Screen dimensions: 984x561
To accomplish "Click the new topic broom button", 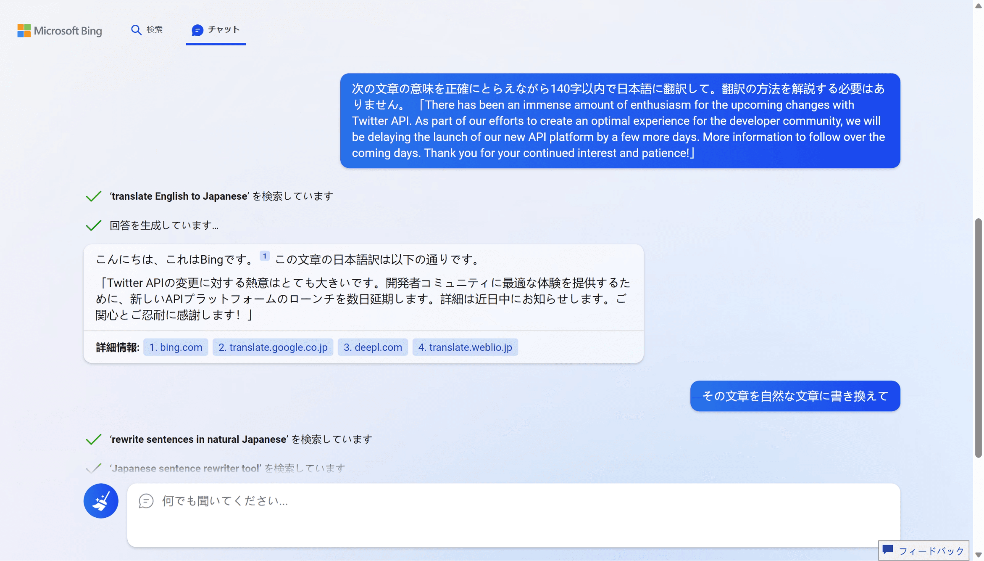I will pyautogui.click(x=101, y=500).
